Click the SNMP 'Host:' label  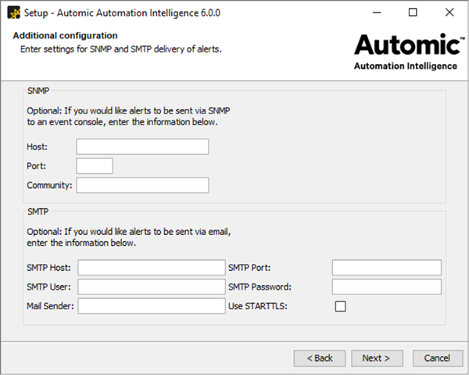(x=37, y=146)
